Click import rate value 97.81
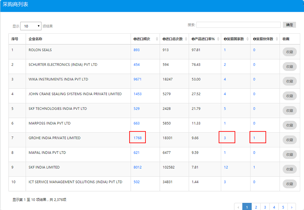 (x=196, y=50)
